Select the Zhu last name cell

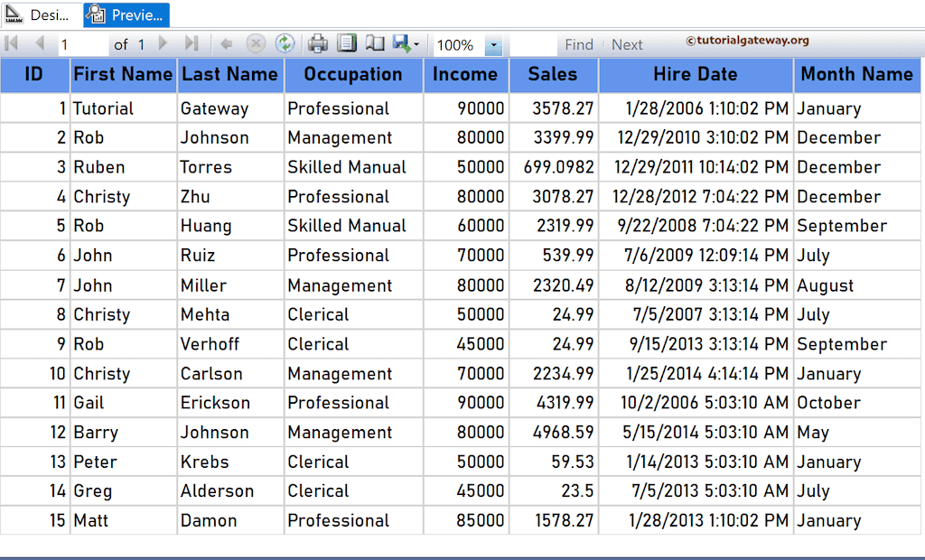pos(230,197)
